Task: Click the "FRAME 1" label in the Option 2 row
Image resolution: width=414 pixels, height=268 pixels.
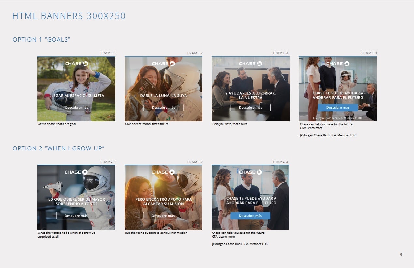Action: click(108, 162)
